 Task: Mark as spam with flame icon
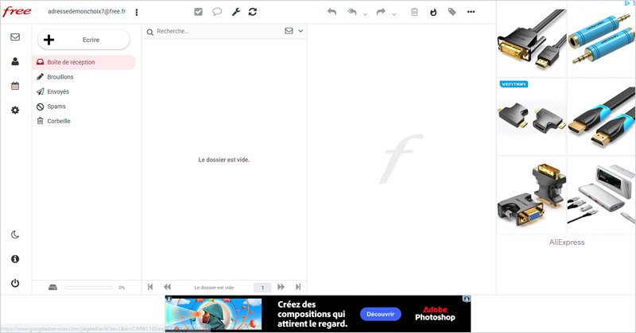433,12
